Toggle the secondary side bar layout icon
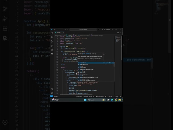173x130 pixels. [109, 30]
